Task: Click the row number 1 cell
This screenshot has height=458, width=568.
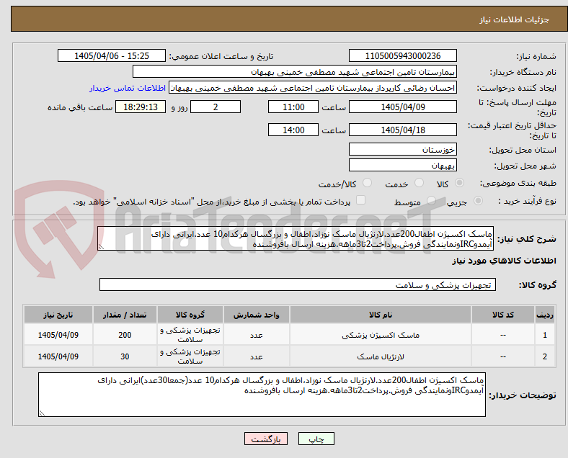Action: tap(545, 335)
